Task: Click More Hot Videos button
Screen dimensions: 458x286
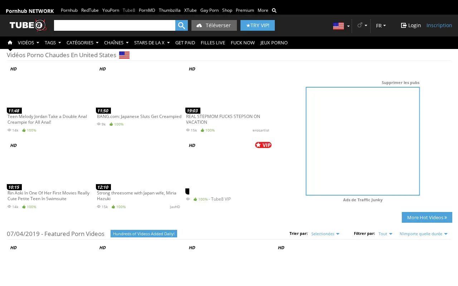Action: (427, 217)
